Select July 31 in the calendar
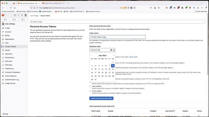The height and width of the screenshot is (117, 209). tap(95, 79)
